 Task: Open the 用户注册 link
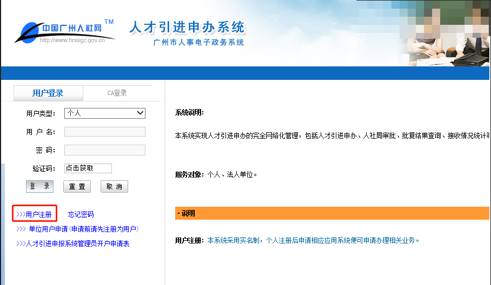(x=35, y=214)
